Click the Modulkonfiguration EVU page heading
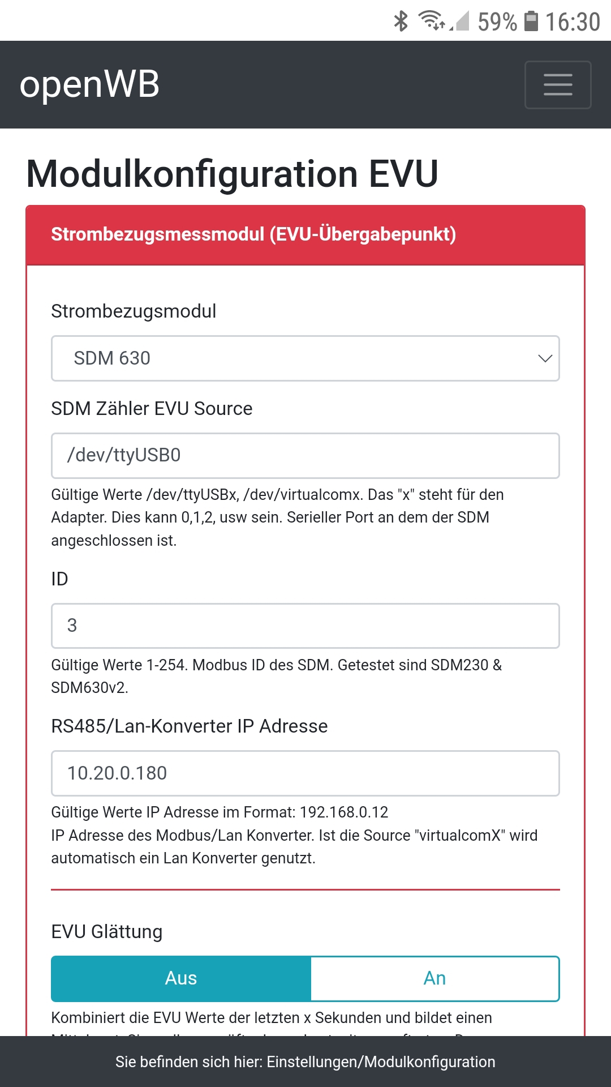 [x=232, y=173]
